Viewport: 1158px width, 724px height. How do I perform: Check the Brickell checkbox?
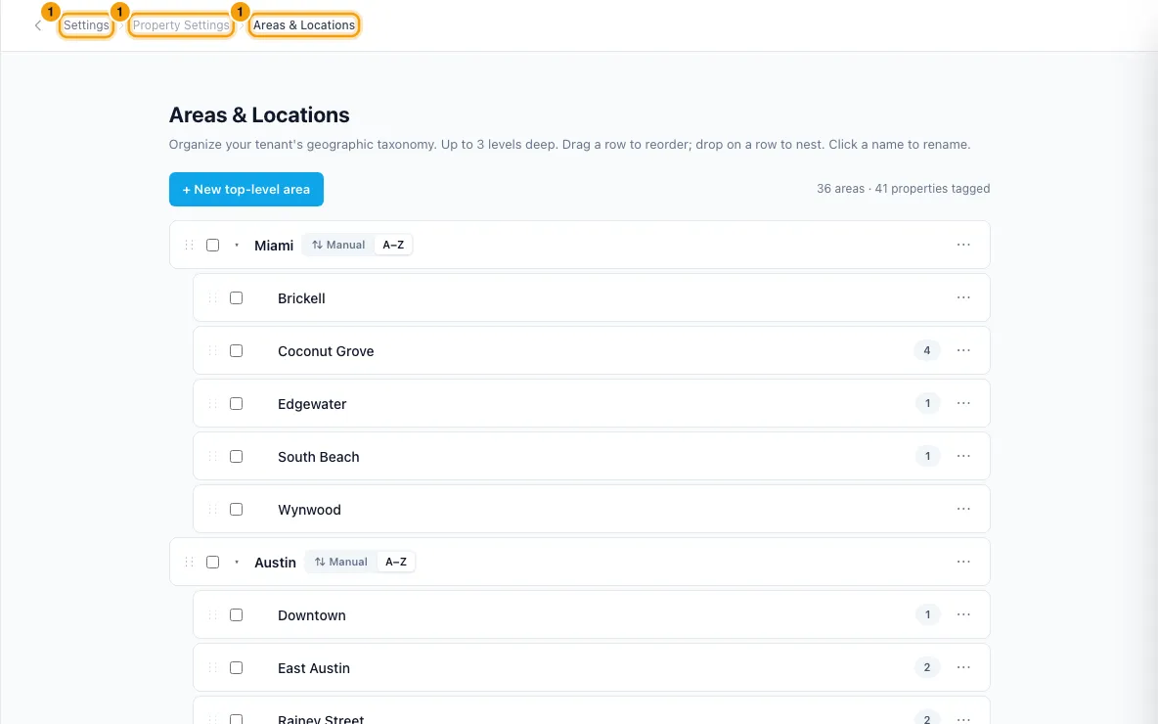coord(237,297)
